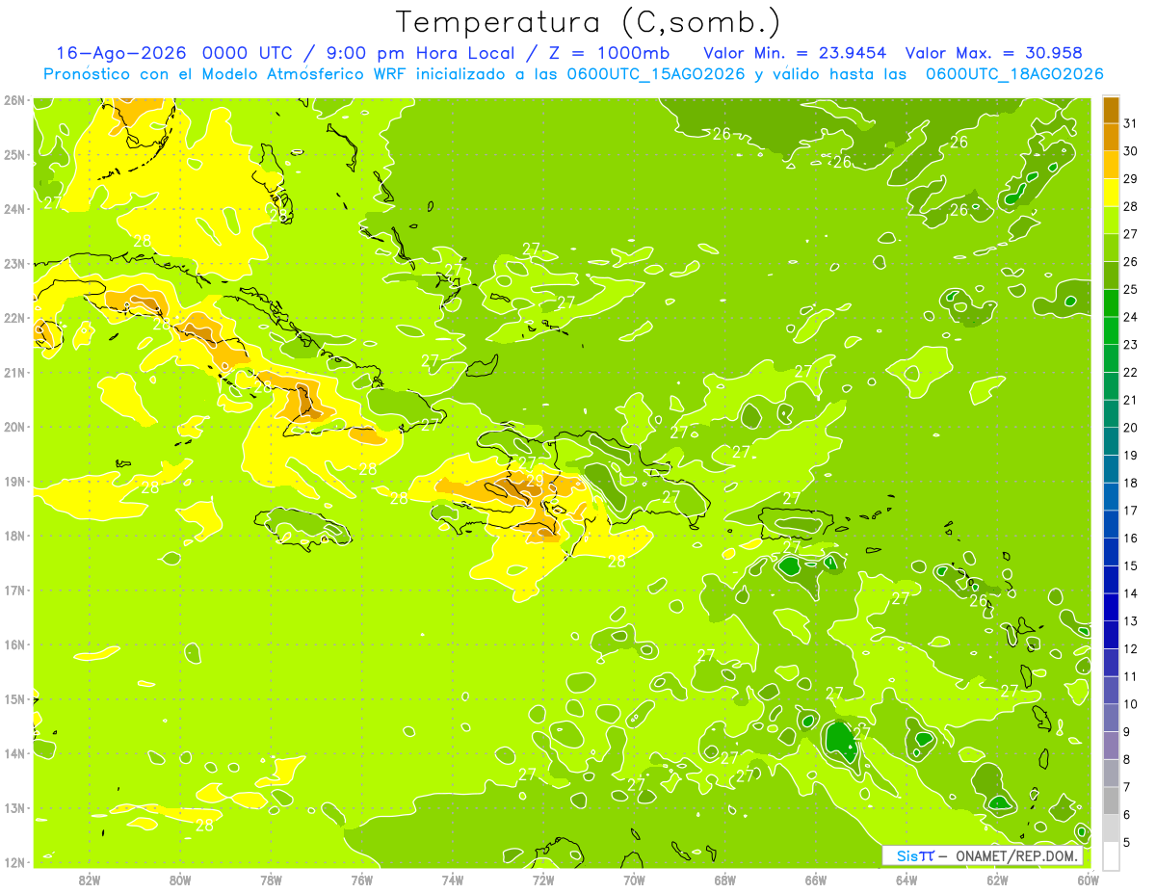This screenshot has height=893, width=1156.
Task: Click the "SisTT" logo text
Action: (x=914, y=855)
